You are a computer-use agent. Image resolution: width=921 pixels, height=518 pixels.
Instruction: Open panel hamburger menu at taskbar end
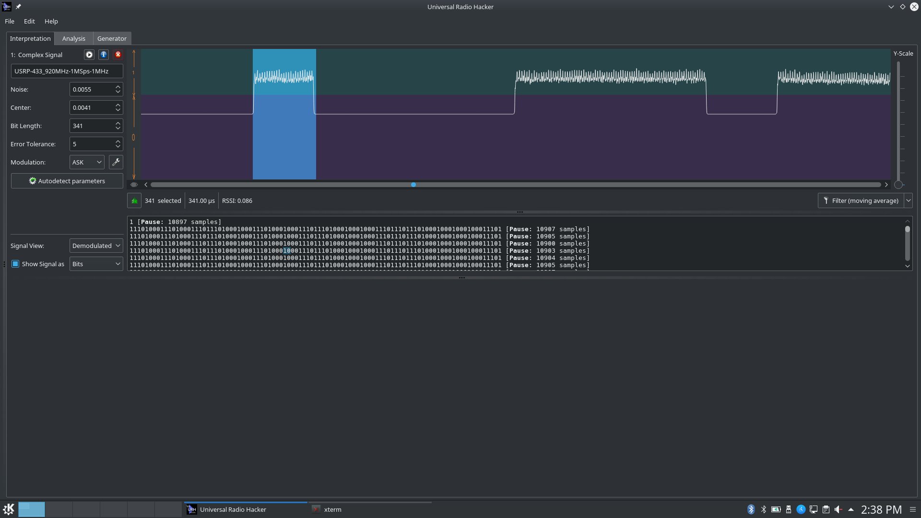[x=913, y=509]
